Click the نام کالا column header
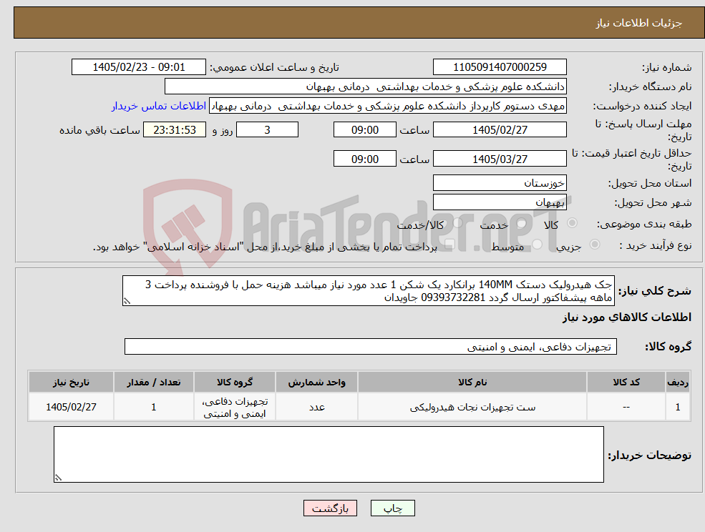 472,382
